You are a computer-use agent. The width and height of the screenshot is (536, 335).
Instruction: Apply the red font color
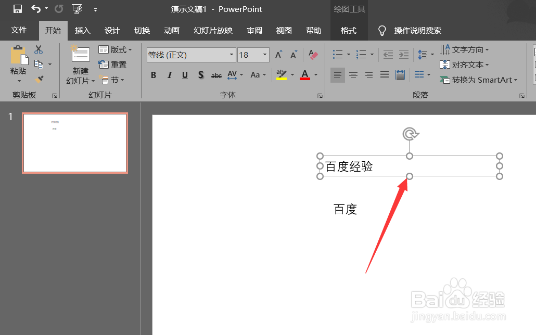pyautogui.click(x=305, y=75)
